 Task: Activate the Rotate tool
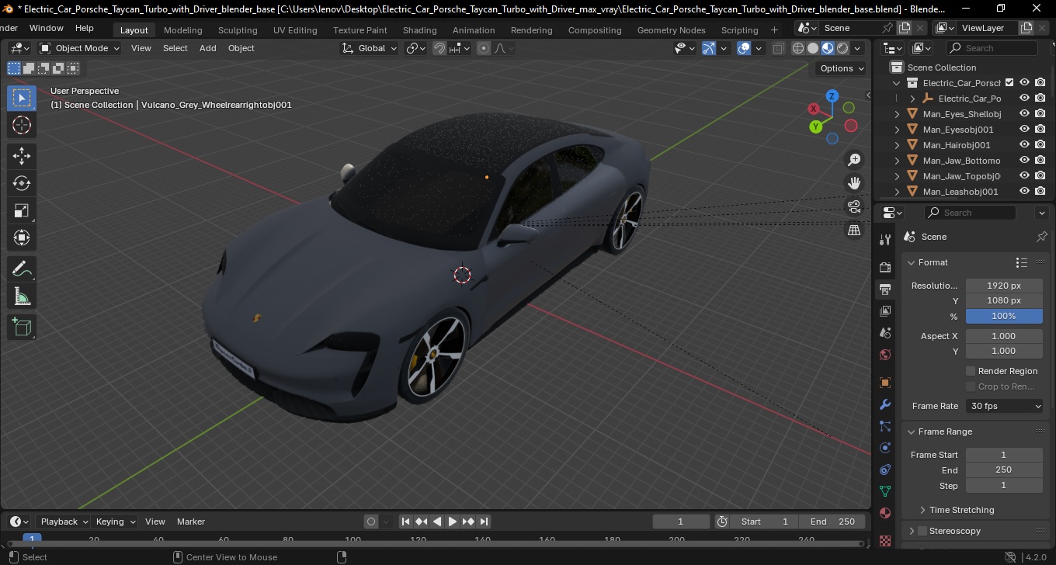22,183
